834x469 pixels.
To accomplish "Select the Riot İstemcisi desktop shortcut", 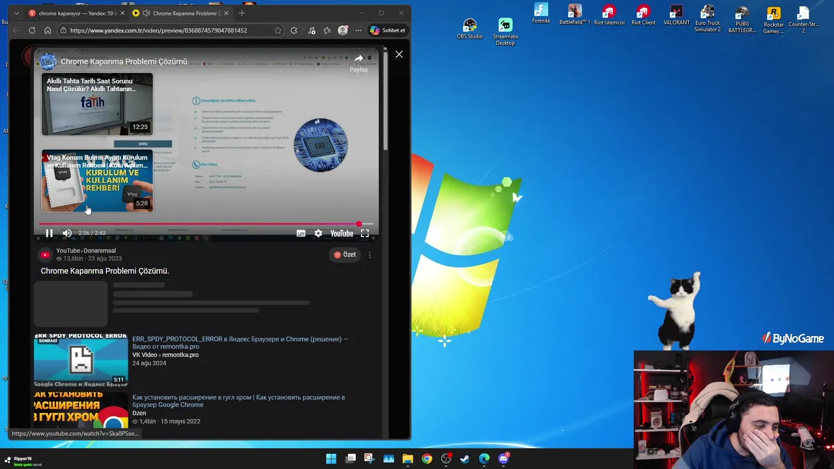I will pos(609,14).
